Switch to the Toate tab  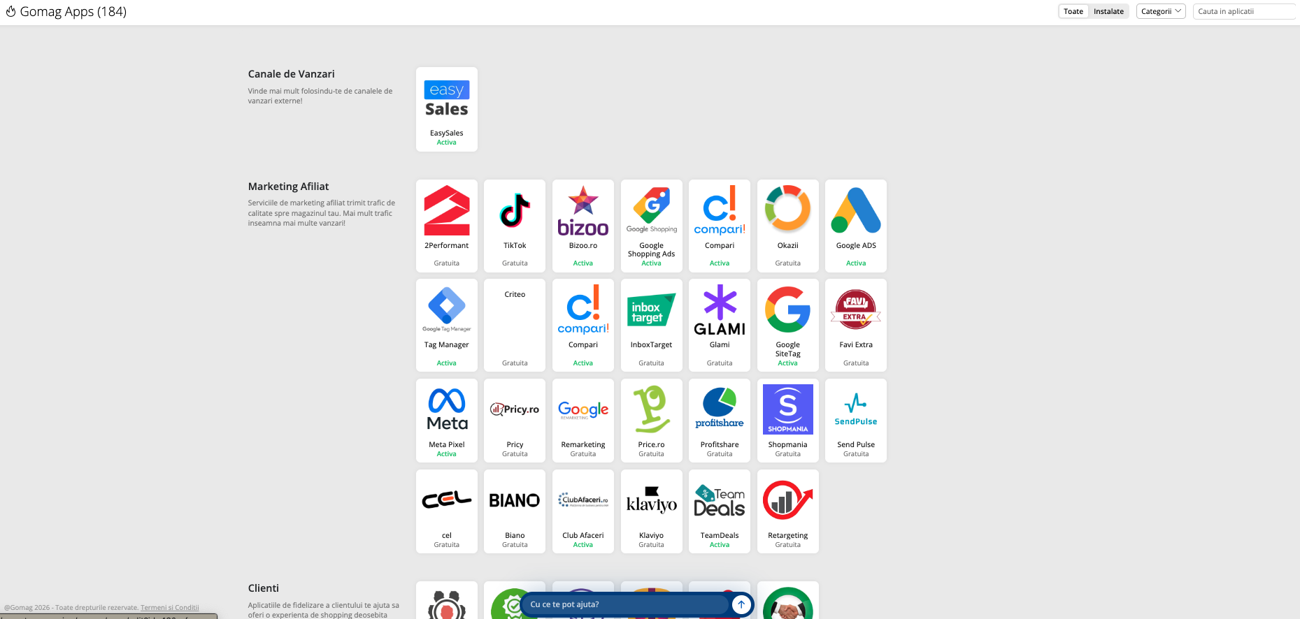click(1073, 11)
